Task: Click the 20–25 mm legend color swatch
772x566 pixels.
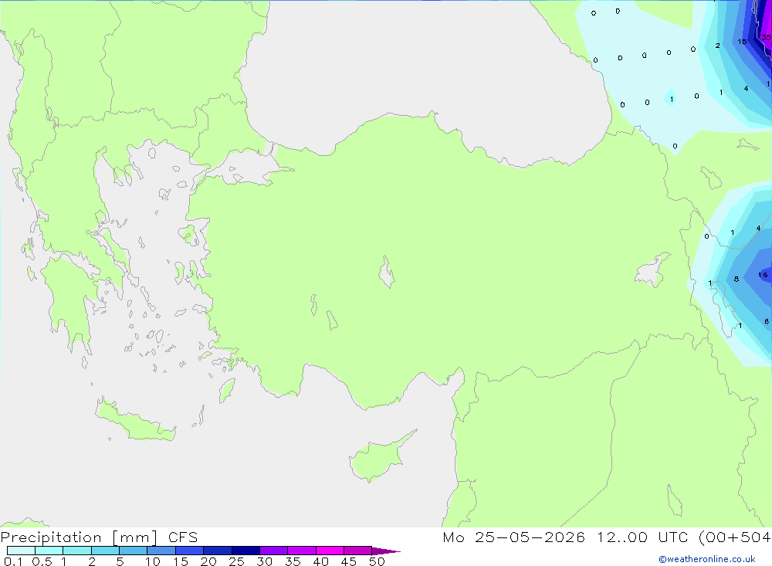Action: [218, 551]
